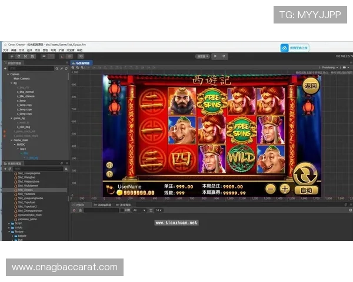Click the minus bet button
Image resolution: width=353 pixels, height=282 pixels.
coord(271,189)
